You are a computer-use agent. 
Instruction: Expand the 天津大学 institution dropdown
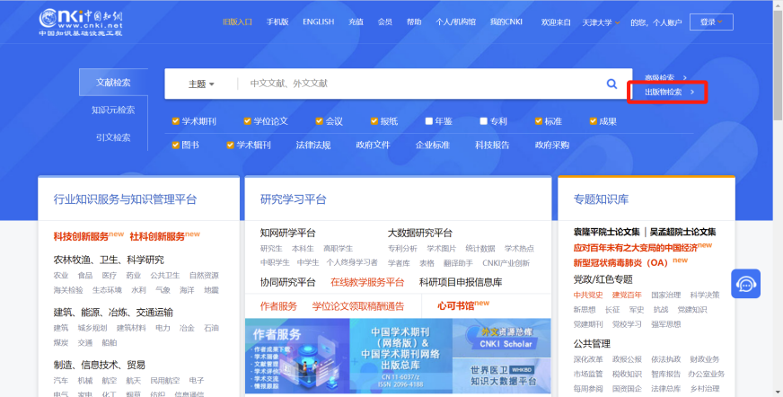(x=602, y=22)
